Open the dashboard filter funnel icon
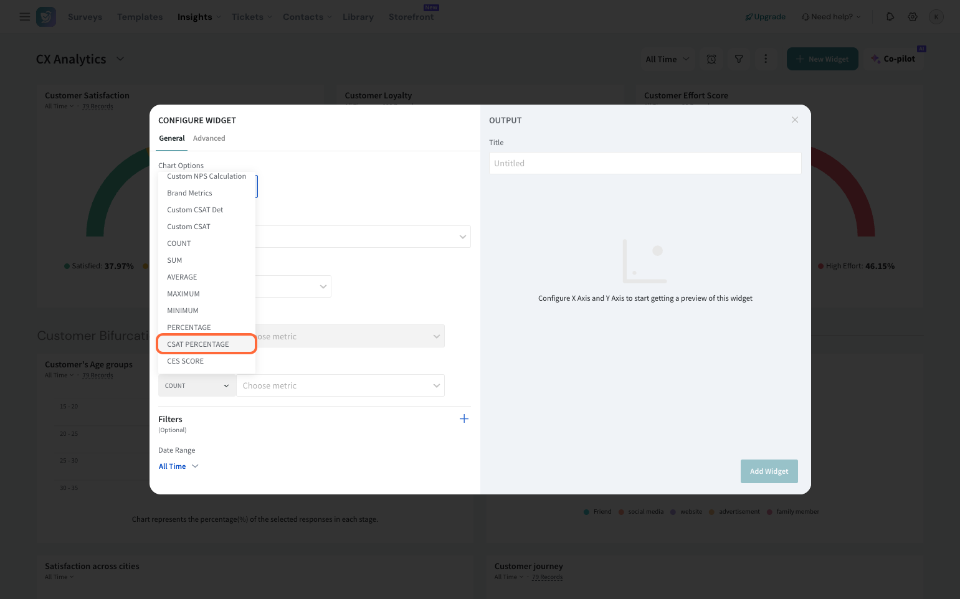The height and width of the screenshot is (599, 960). (739, 59)
